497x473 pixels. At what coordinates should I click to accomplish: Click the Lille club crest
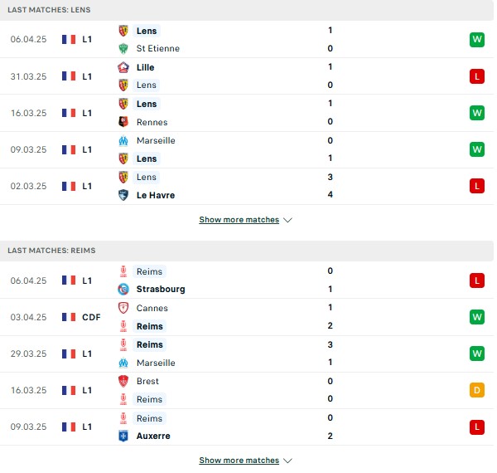(123, 67)
